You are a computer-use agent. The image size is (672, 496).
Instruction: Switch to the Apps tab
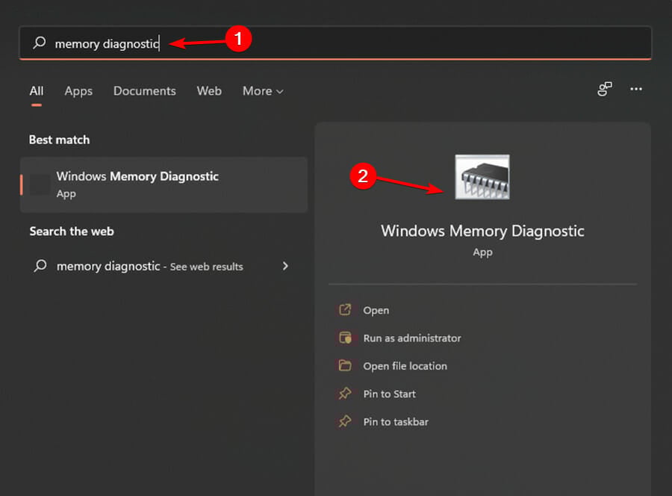tap(78, 91)
